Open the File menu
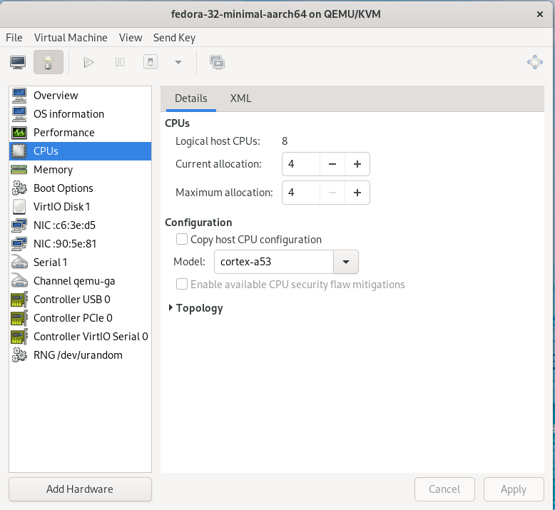Image resolution: width=555 pixels, height=510 pixels. click(14, 38)
